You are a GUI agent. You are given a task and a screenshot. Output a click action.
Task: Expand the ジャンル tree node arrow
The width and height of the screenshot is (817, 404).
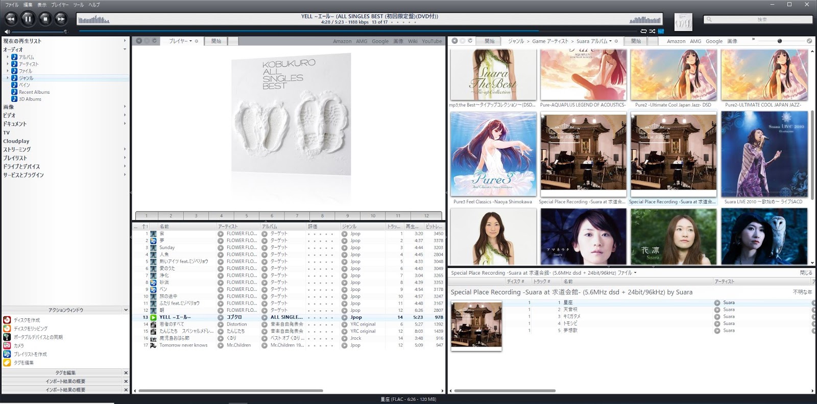coord(8,78)
